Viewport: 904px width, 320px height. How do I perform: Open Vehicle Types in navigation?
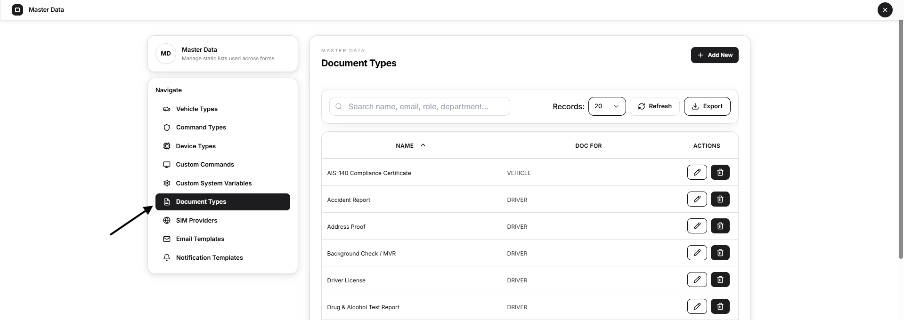pyautogui.click(x=223, y=109)
